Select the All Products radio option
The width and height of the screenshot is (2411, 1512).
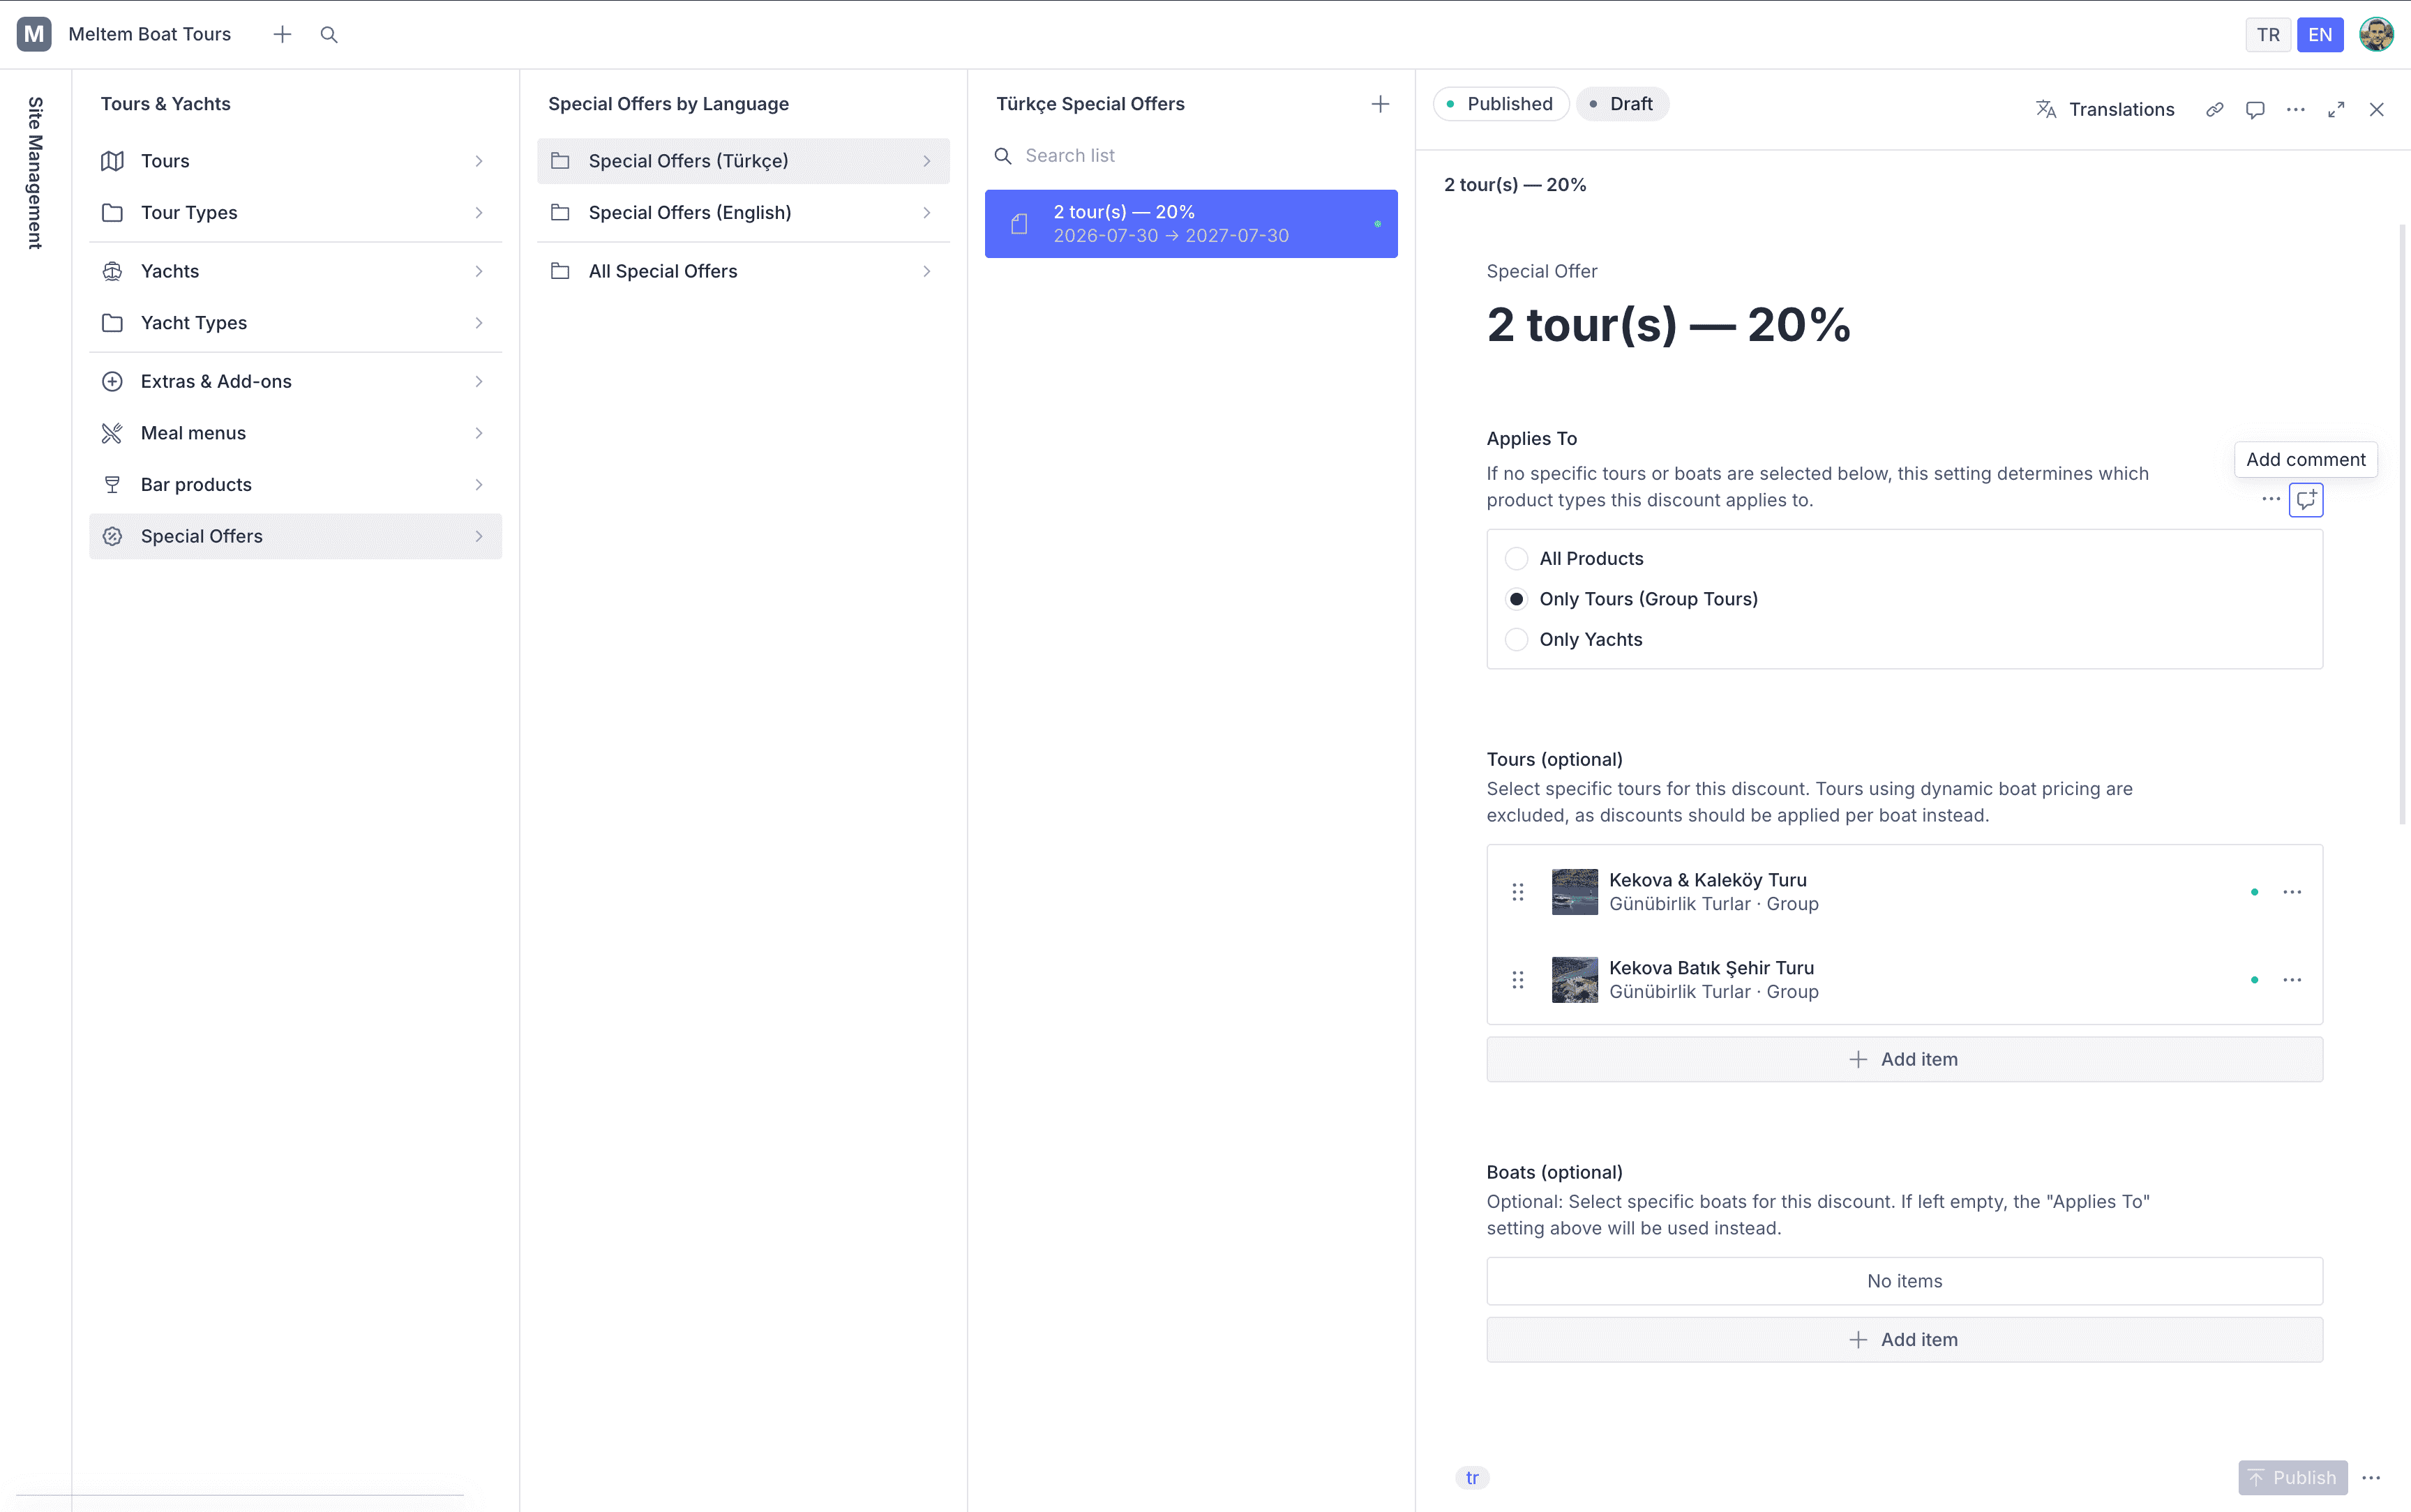click(1516, 559)
